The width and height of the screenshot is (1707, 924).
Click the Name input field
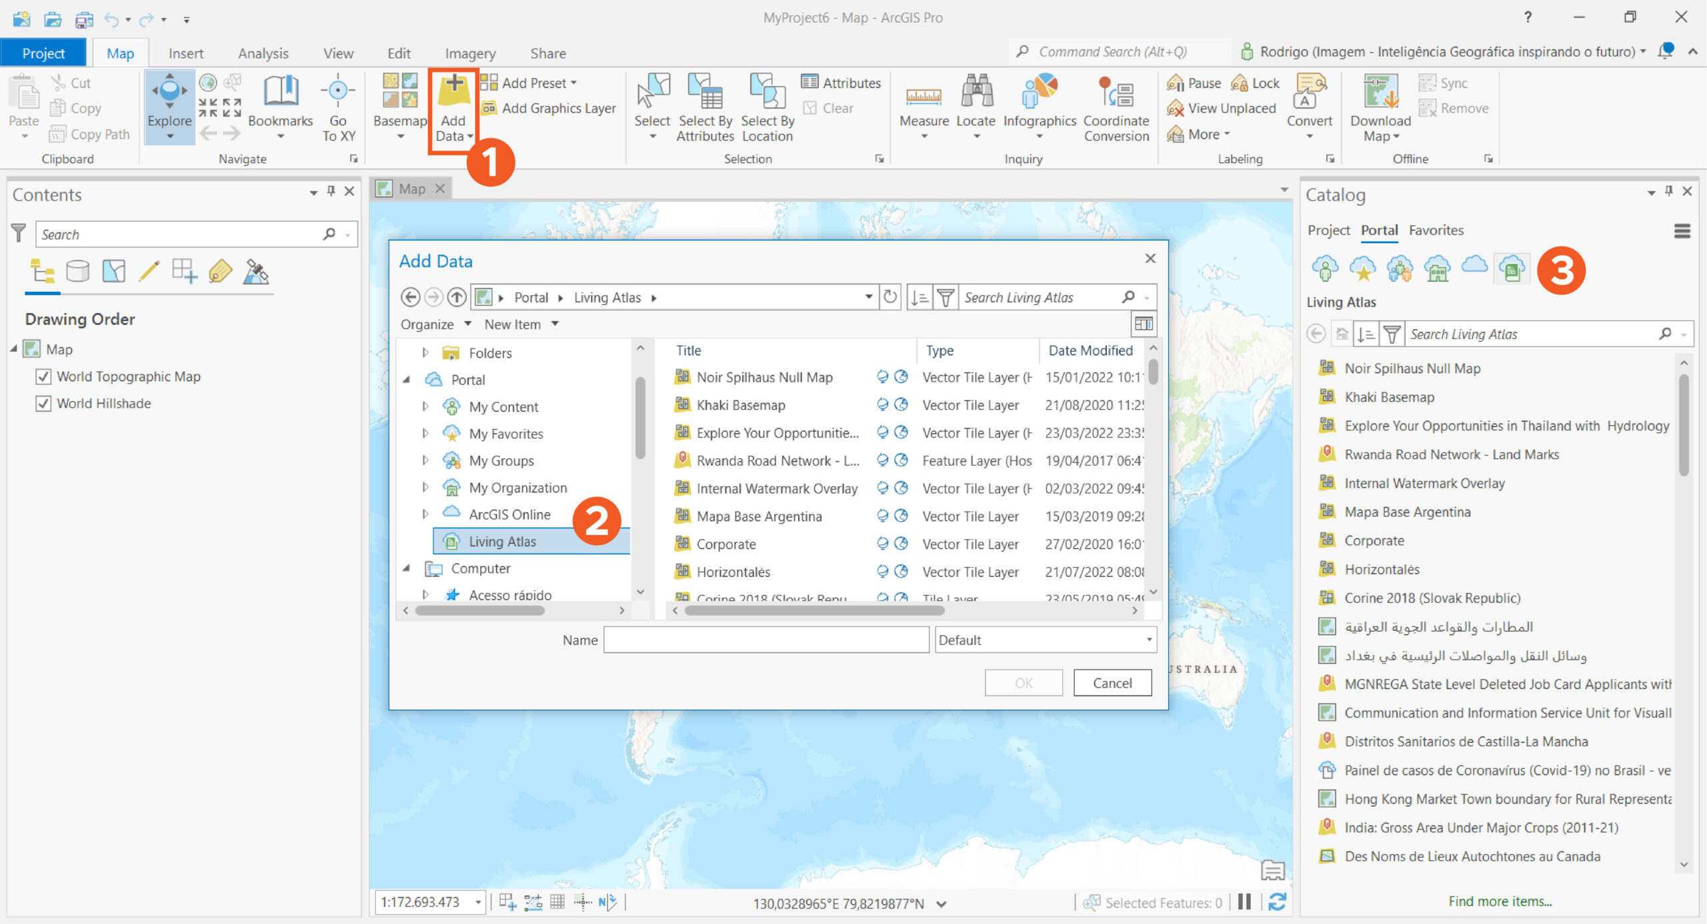[x=765, y=640]
